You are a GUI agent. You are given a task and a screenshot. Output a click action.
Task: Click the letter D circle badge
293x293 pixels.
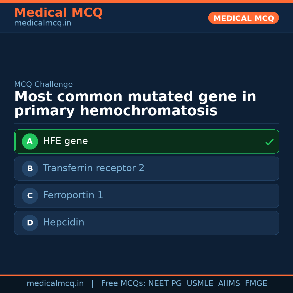click(30, 223)
